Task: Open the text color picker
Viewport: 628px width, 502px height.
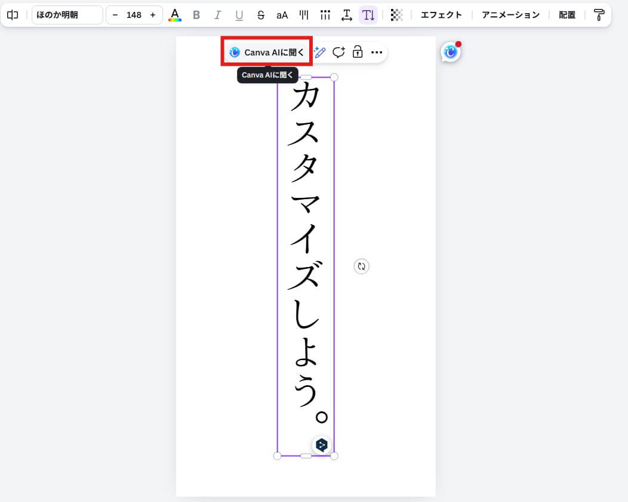Action: click(x=175, y=15)
